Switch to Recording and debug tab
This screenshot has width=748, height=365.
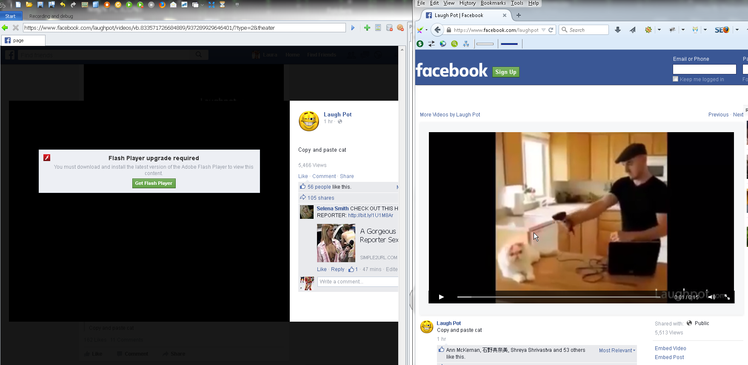pyautogui.click(x=51, y=16)
